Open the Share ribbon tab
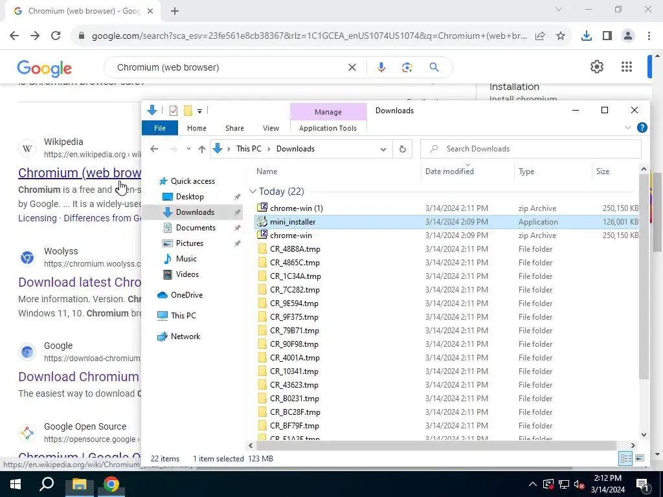This screenshot has width=663, height=497. (234, 128)
